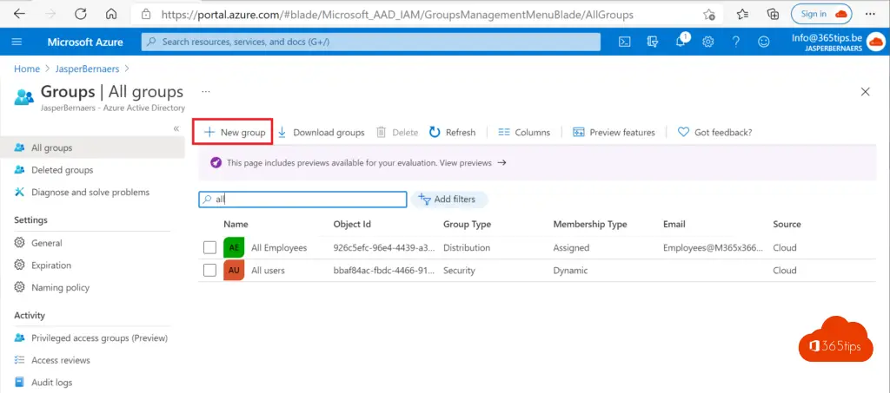Open the All Employees group
The height and width of the screenshot is (393, 890).
coord(279,247)
